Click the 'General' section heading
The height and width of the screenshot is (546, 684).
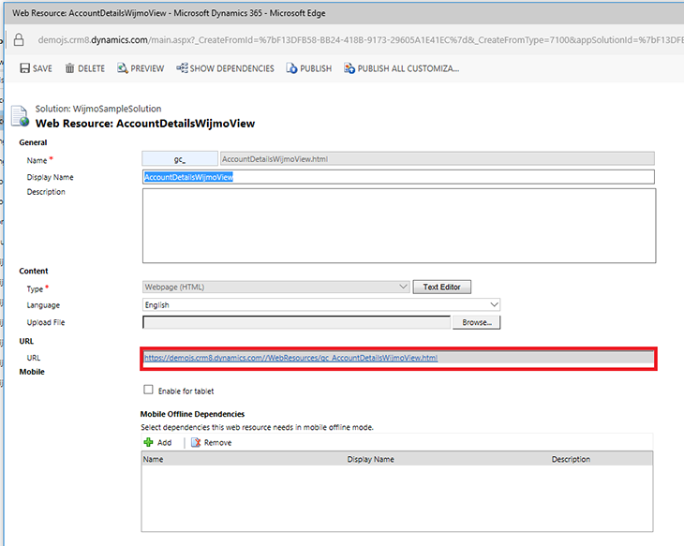pyautogui.click(x=33, y=142)
